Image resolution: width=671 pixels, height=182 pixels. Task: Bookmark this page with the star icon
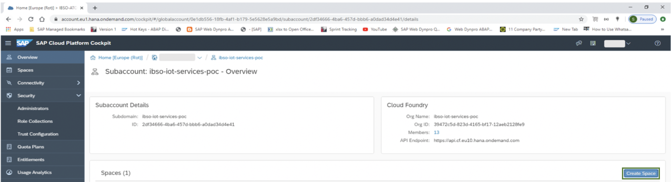[581, 19]
